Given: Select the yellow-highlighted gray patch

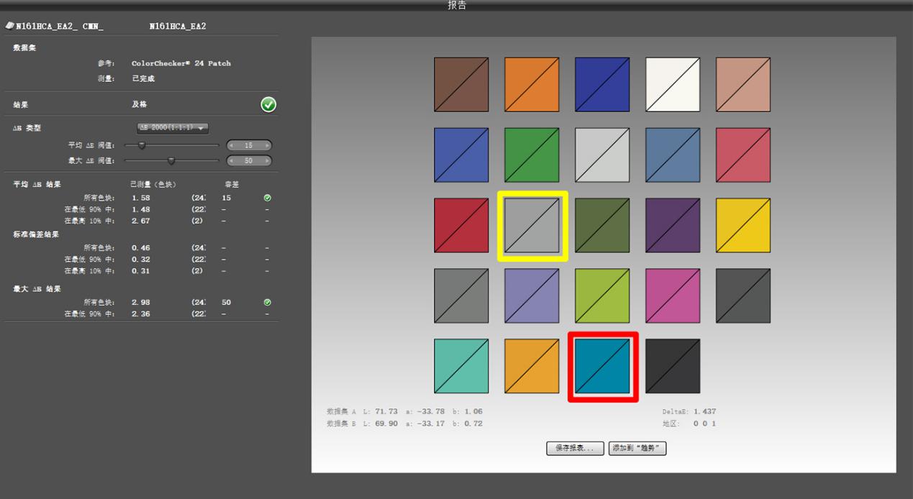Looking at the screenshot, I should click(532, 225).
